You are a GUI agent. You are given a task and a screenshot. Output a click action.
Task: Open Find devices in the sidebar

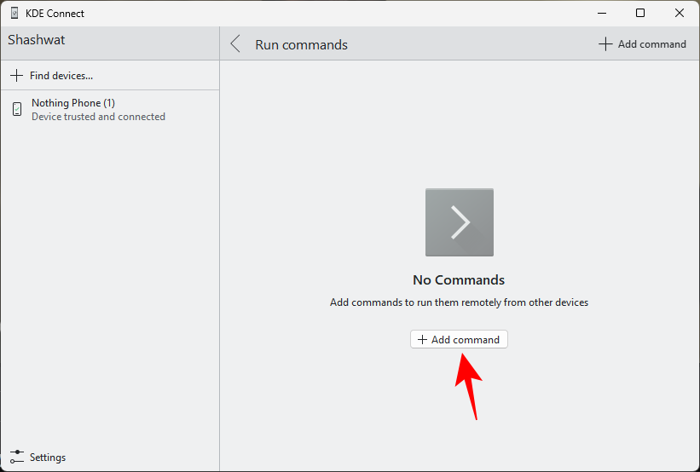pyautogui.click(x=110, y=75)
